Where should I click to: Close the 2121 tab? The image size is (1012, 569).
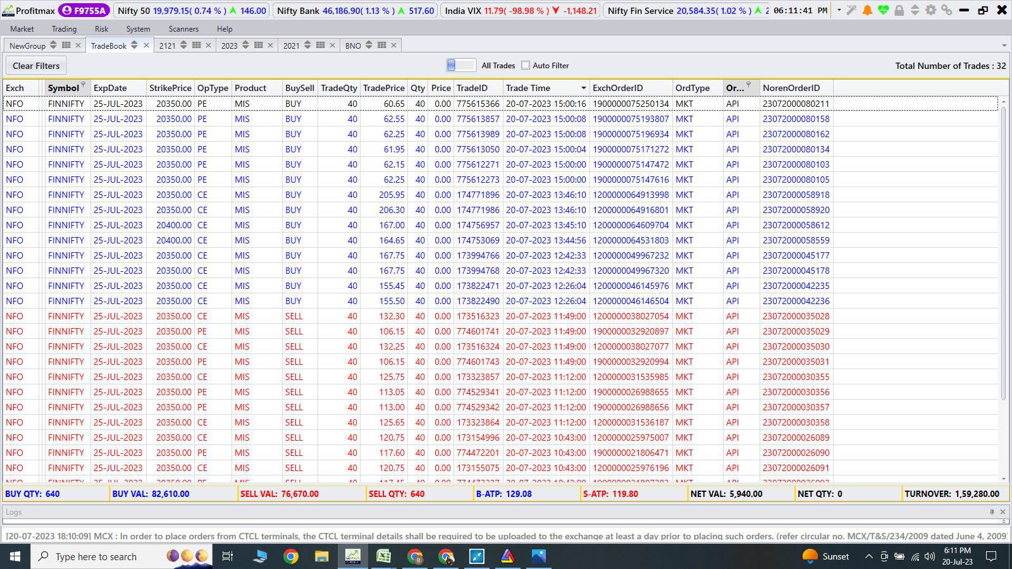[208, 45]
